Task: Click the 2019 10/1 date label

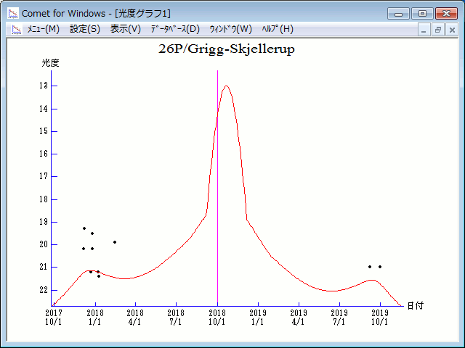Action: pos(380,318)
